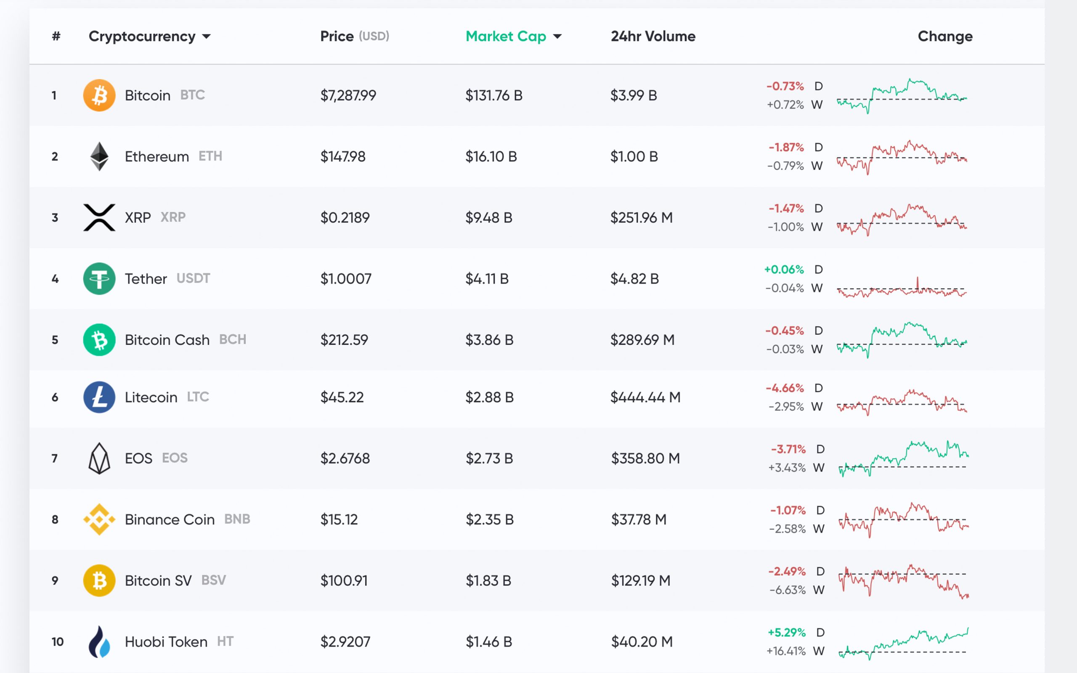Image resolution: width=1077 pixels, height=673 pixels.
Task: Sort by the 24hr Volume column header
Action: coord(653,36)
